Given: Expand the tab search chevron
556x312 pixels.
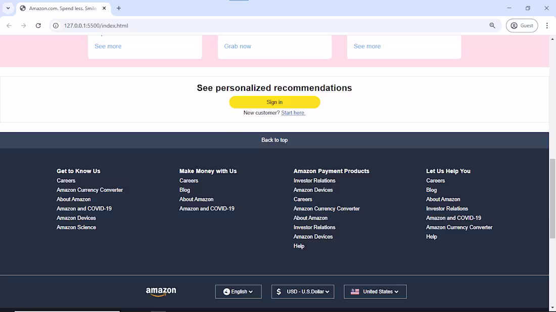Looking at the screenshot, I should tap(8, 8).
